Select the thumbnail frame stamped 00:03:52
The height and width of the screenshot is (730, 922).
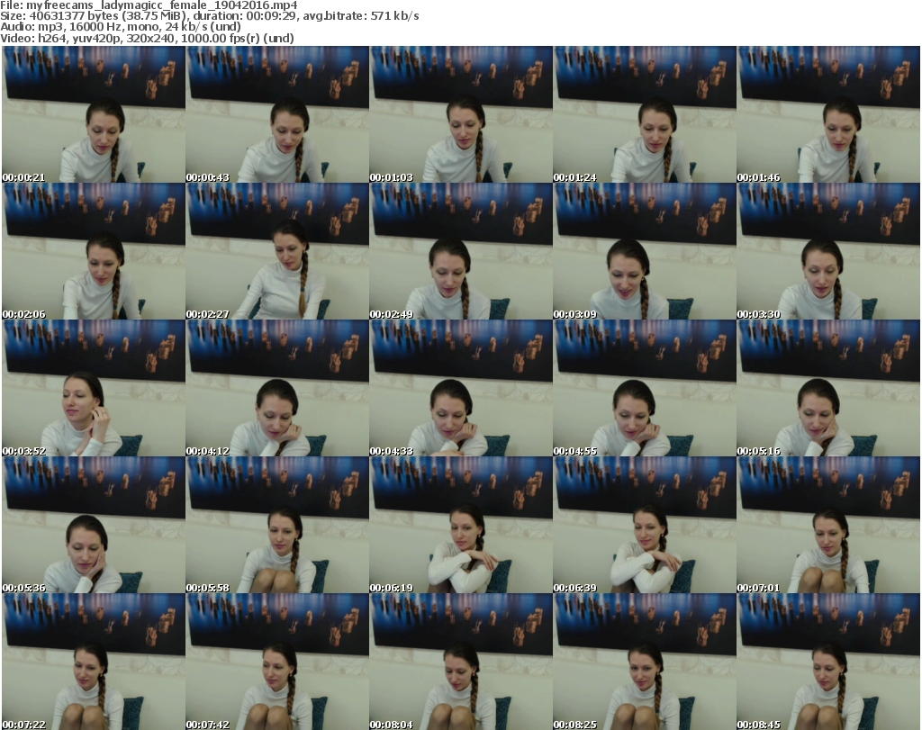[94, 388]
